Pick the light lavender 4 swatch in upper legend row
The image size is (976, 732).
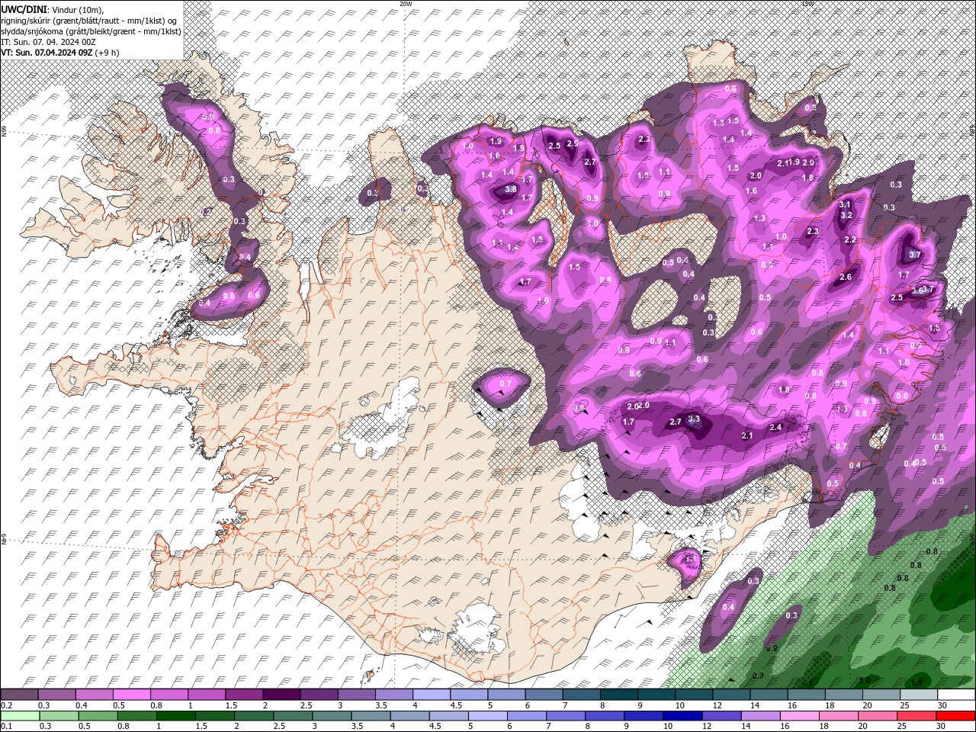tap(432, 695)
